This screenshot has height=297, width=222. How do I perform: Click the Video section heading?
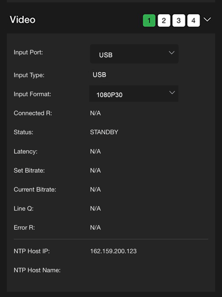[23, 20]
